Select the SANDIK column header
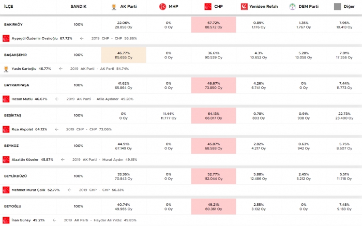The image size is (362, 226). (x=78, y=6)
